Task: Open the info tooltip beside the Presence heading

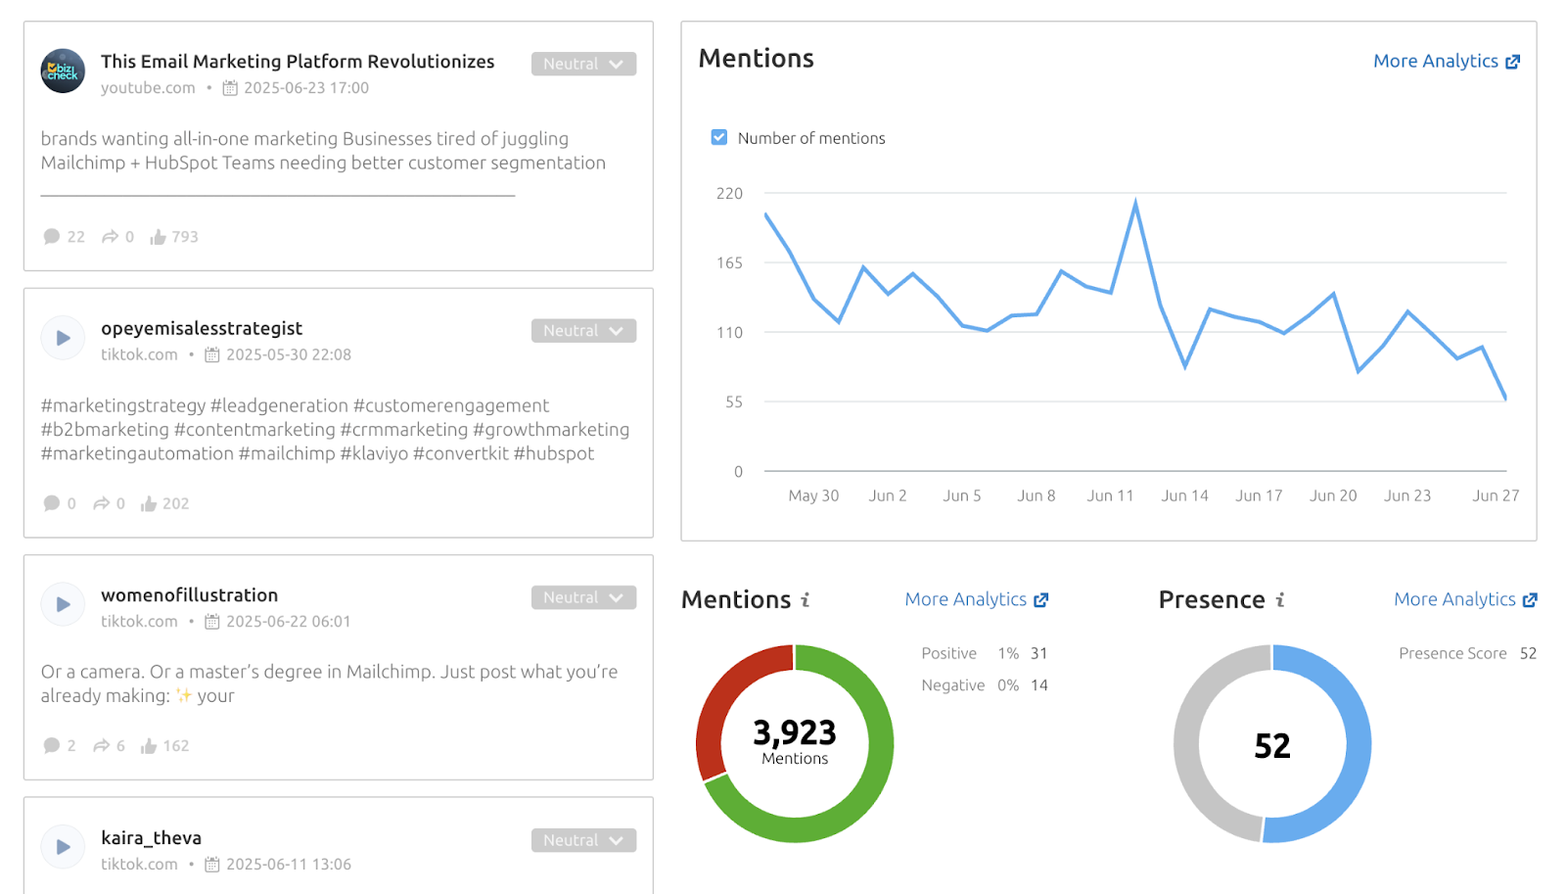Action: click(x=1280, y=599)
